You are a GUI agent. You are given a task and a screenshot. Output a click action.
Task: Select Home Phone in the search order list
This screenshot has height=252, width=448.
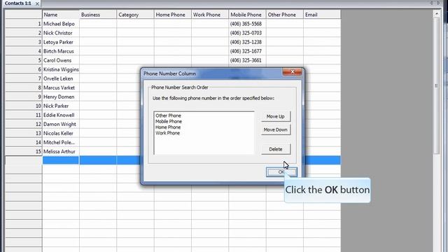(168, 127)
